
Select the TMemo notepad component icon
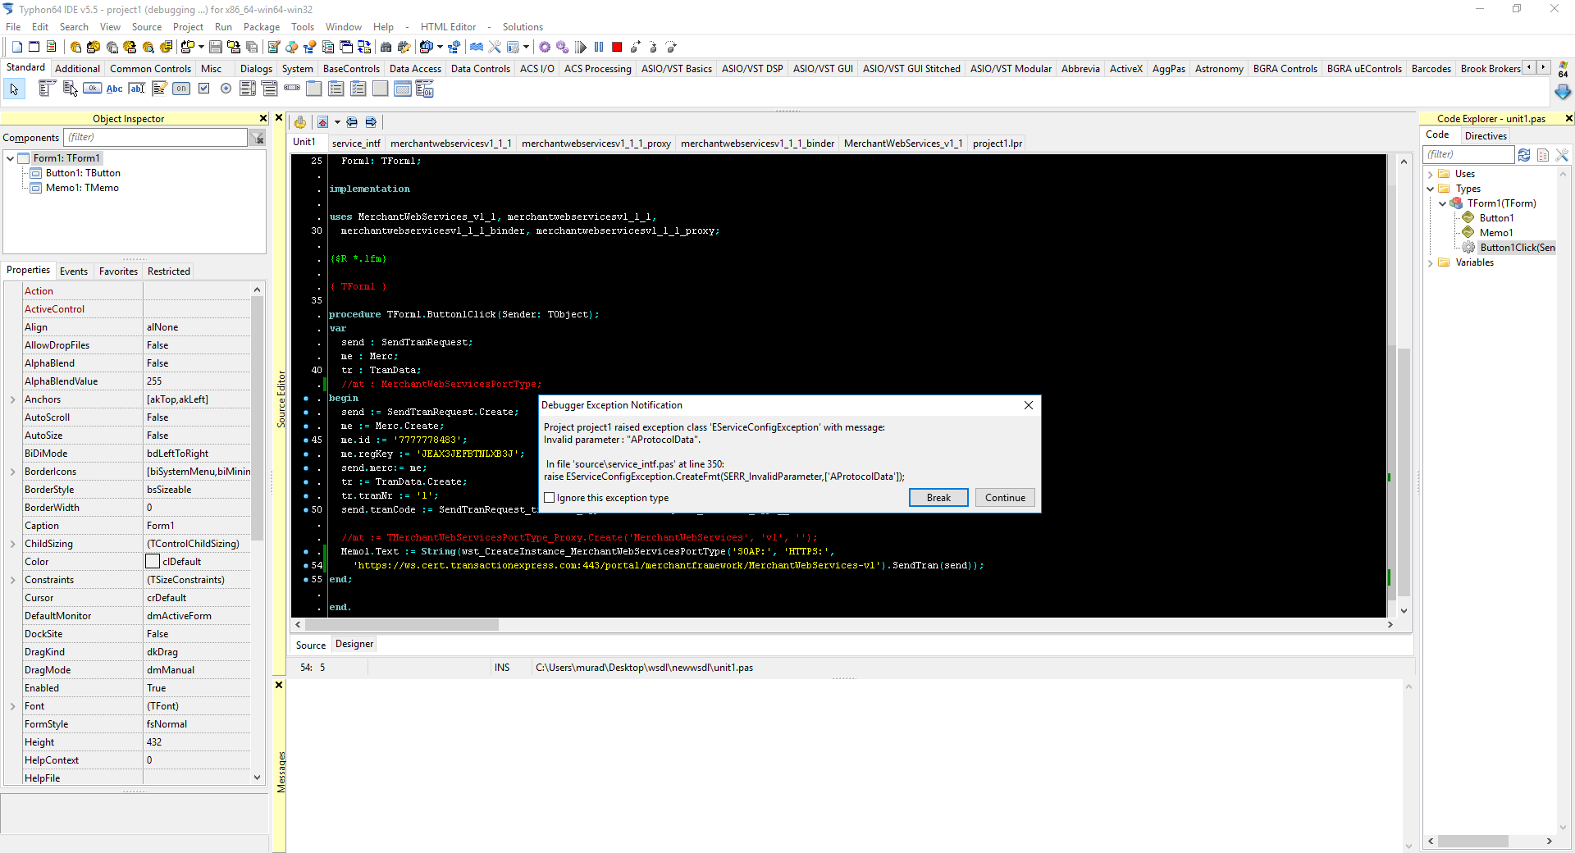(159, 89)
